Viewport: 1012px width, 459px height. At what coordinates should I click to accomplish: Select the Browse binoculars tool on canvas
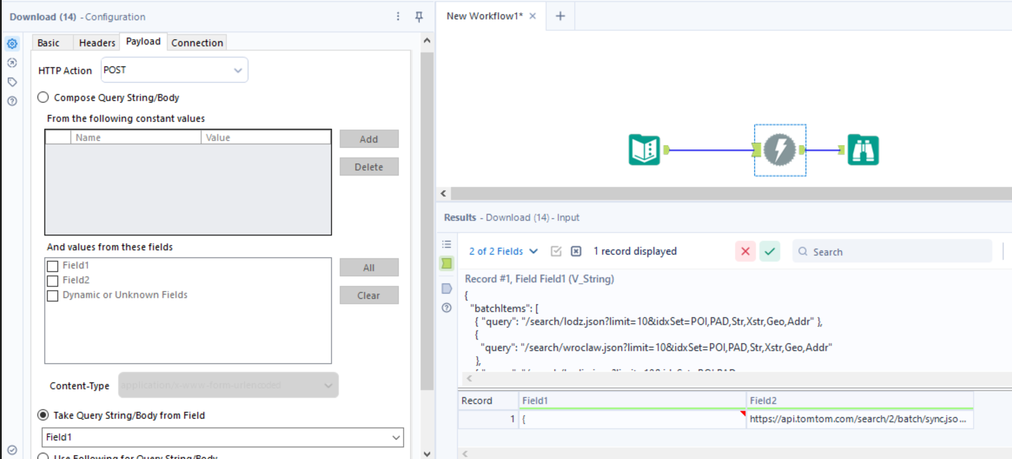click(863, 150)
